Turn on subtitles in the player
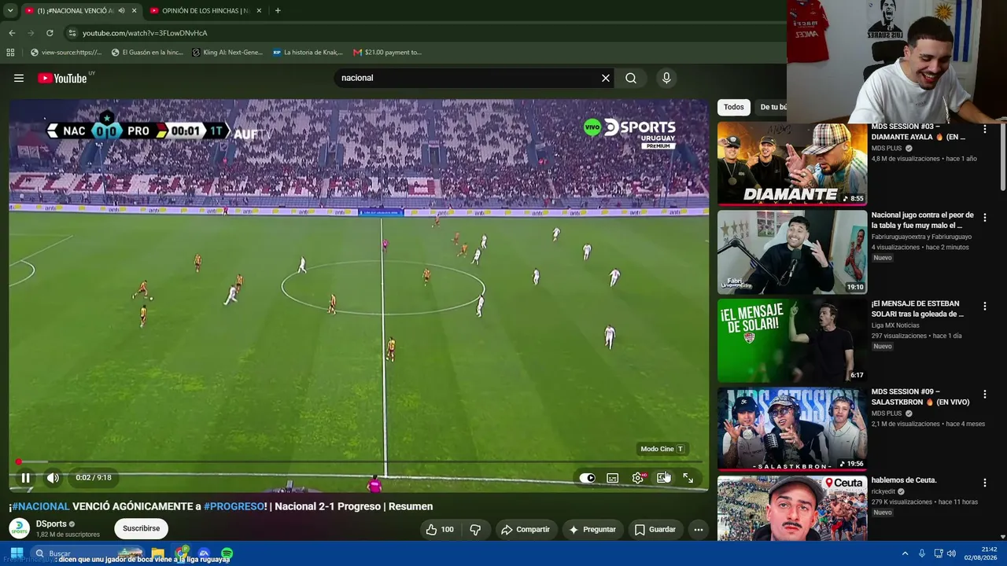 (612, 478)
